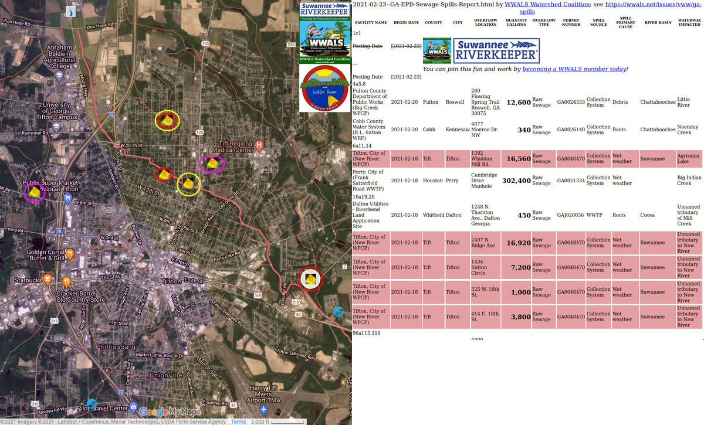Click the 1434 Sutton Circle location cell
704x425 pixels.
[x=486, y=267]
